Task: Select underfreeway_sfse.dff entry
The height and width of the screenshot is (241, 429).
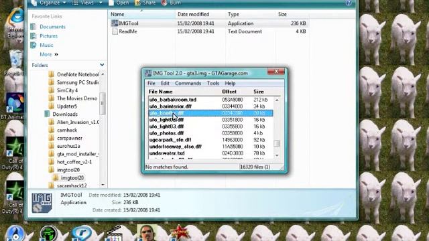Action: tap(210, 147)
